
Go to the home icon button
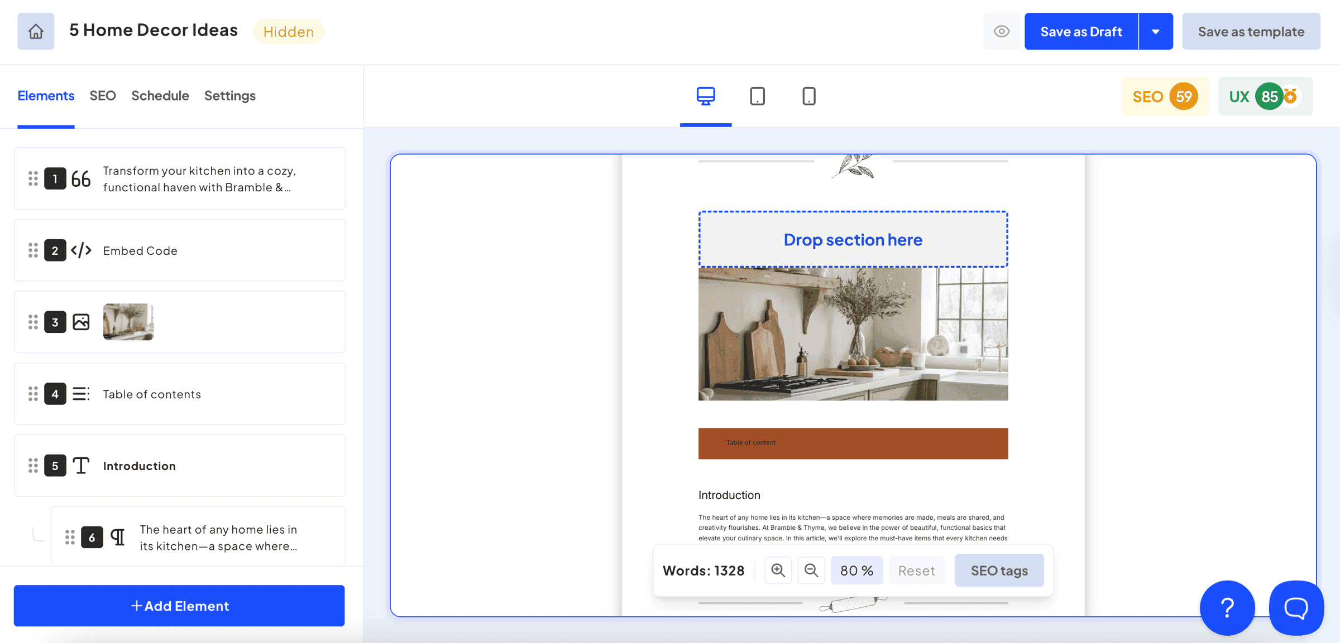click(36, 31)
